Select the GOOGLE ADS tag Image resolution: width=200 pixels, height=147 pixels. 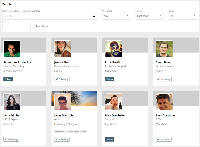[73, 131]
